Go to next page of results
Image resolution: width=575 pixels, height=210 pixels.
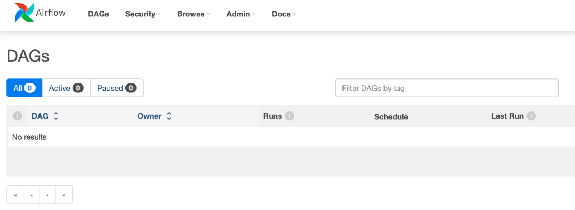[x=47, y=195]
